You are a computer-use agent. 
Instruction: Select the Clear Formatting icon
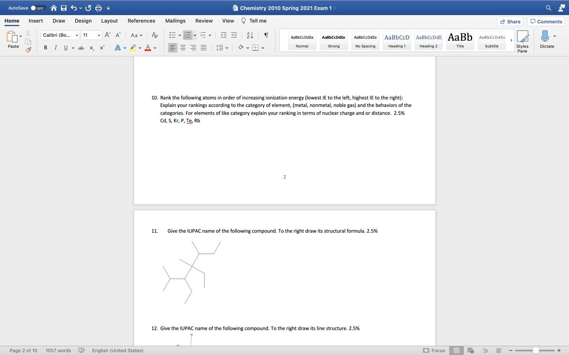[x=154, y=35]
